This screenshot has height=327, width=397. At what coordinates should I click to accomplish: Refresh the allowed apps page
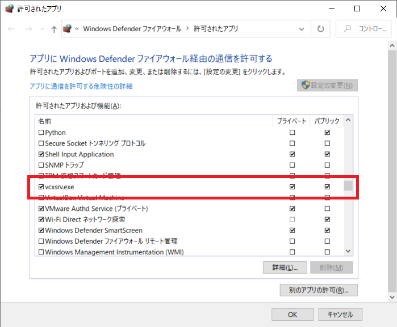pos(320,29)
